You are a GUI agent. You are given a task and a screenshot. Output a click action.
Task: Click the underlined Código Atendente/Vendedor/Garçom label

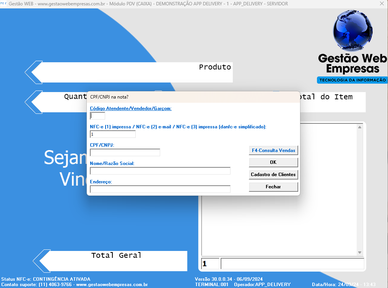click(x=131, y=108)
